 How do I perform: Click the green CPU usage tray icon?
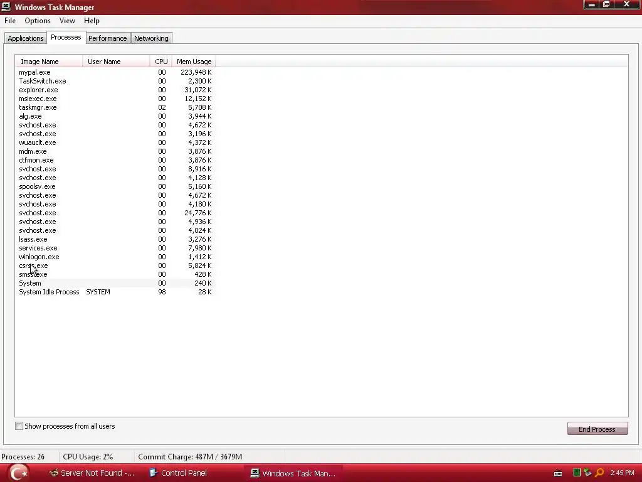click(577, 473)
